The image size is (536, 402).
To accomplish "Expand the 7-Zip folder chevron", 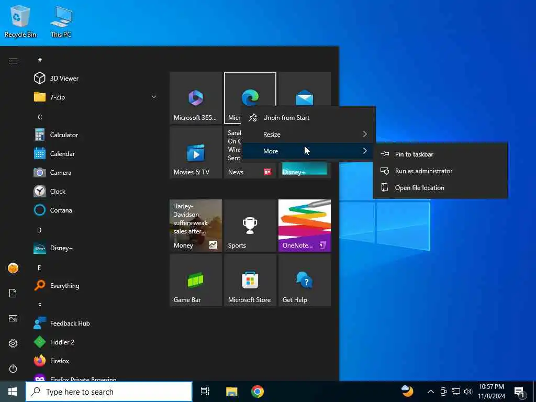I will (154, 97).
